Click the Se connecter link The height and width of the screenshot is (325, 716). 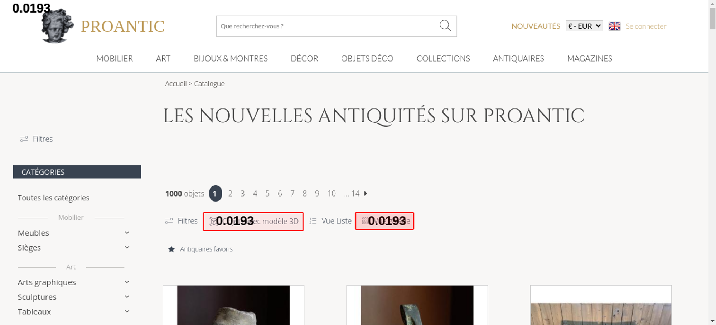point(646,26)
